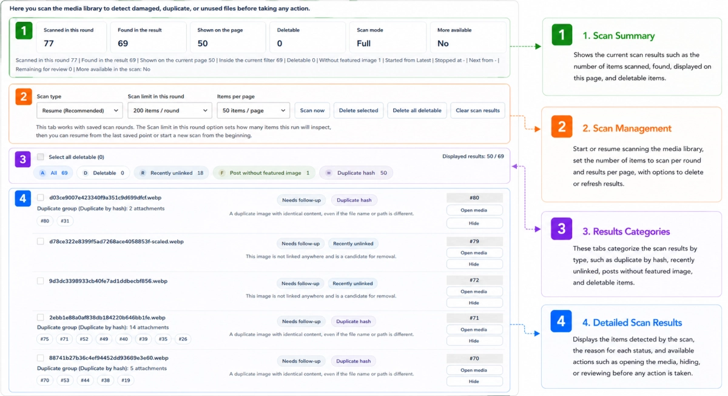Screen dimensions: 728x396
Task: Select the Duplicate hash 50 filter tab
Action: (356, 173)
